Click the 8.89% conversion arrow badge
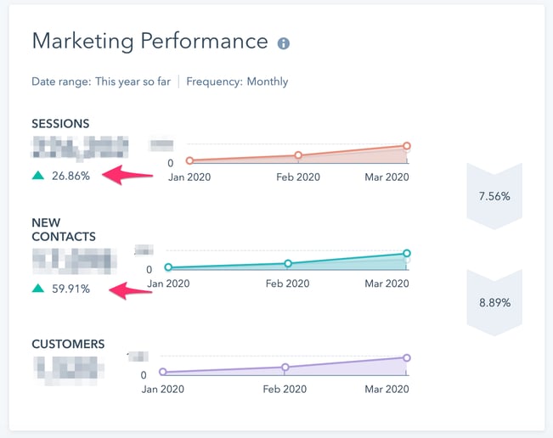Viewport: 553px width, 438px height. pos(494,302)
